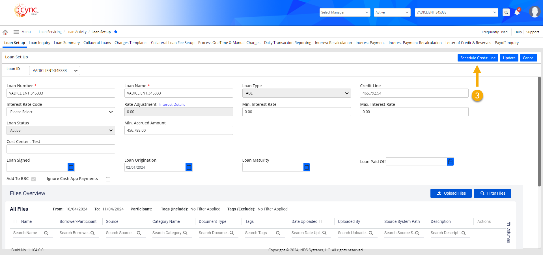Toggle the Add To BBC checkbox
Image resolution: width=543 pixels, height=255 pixels.
34,179
